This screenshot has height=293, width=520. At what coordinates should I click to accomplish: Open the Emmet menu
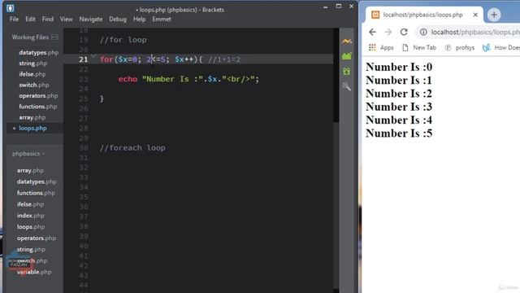(x=162, y=20)
